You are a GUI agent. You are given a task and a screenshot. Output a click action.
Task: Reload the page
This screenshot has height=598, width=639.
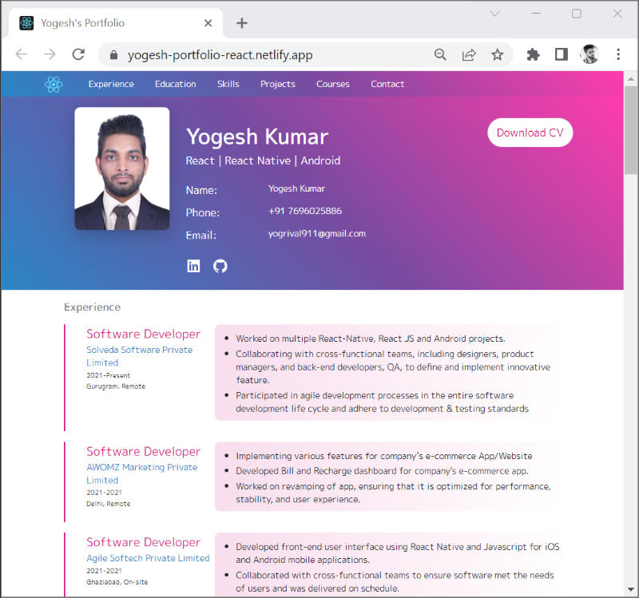pyautogui.click(x=78, y=54)
